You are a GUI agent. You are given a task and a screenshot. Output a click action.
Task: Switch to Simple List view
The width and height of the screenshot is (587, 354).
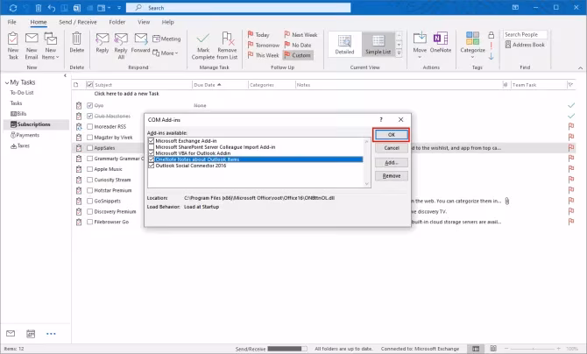tap(378, 44)
